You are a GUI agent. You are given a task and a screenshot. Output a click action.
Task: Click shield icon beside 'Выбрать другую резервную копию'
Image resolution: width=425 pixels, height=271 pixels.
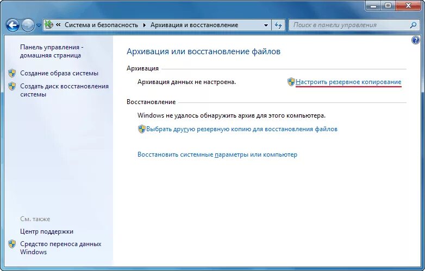pos(142,129)
